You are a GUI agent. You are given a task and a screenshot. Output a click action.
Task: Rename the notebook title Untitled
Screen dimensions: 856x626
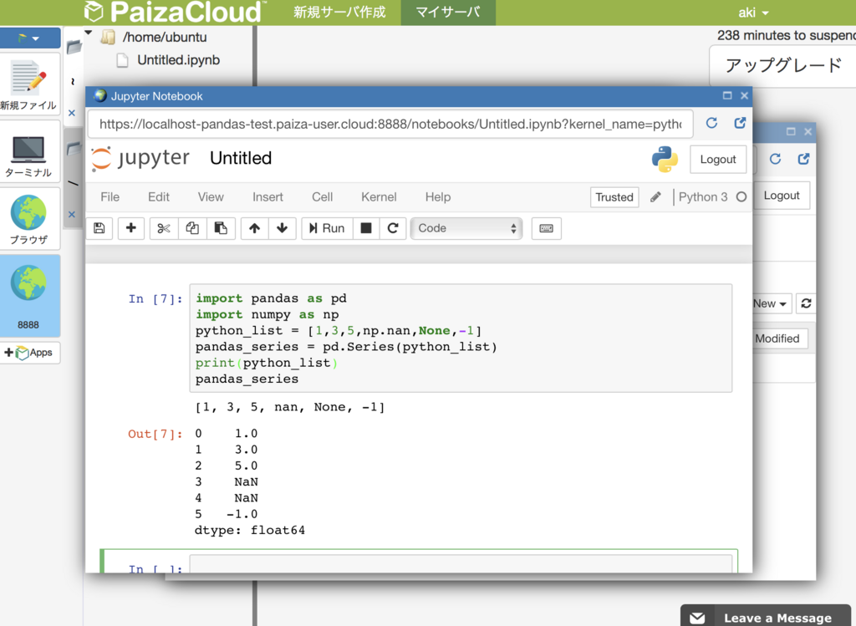[x=241, y=158]
